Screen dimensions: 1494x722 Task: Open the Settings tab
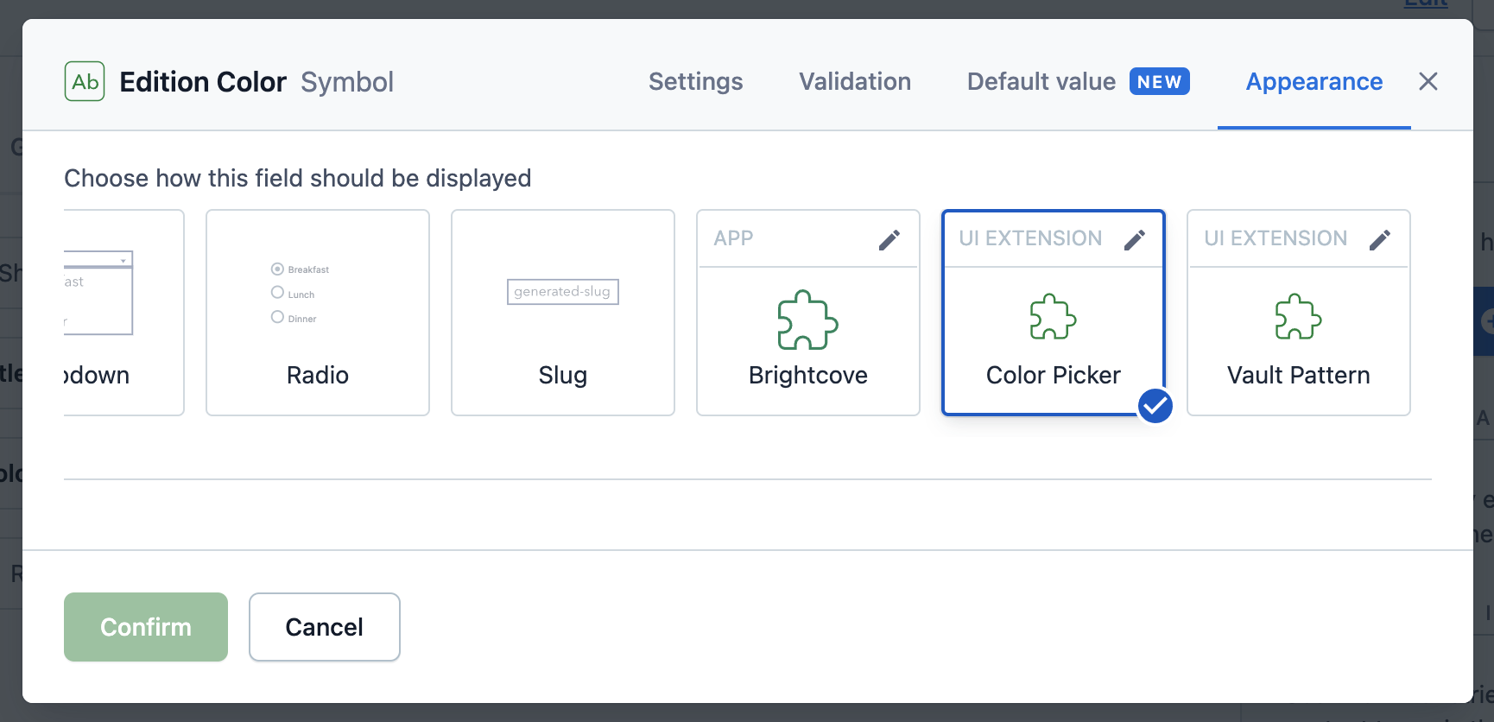click(x=695, y=81)
